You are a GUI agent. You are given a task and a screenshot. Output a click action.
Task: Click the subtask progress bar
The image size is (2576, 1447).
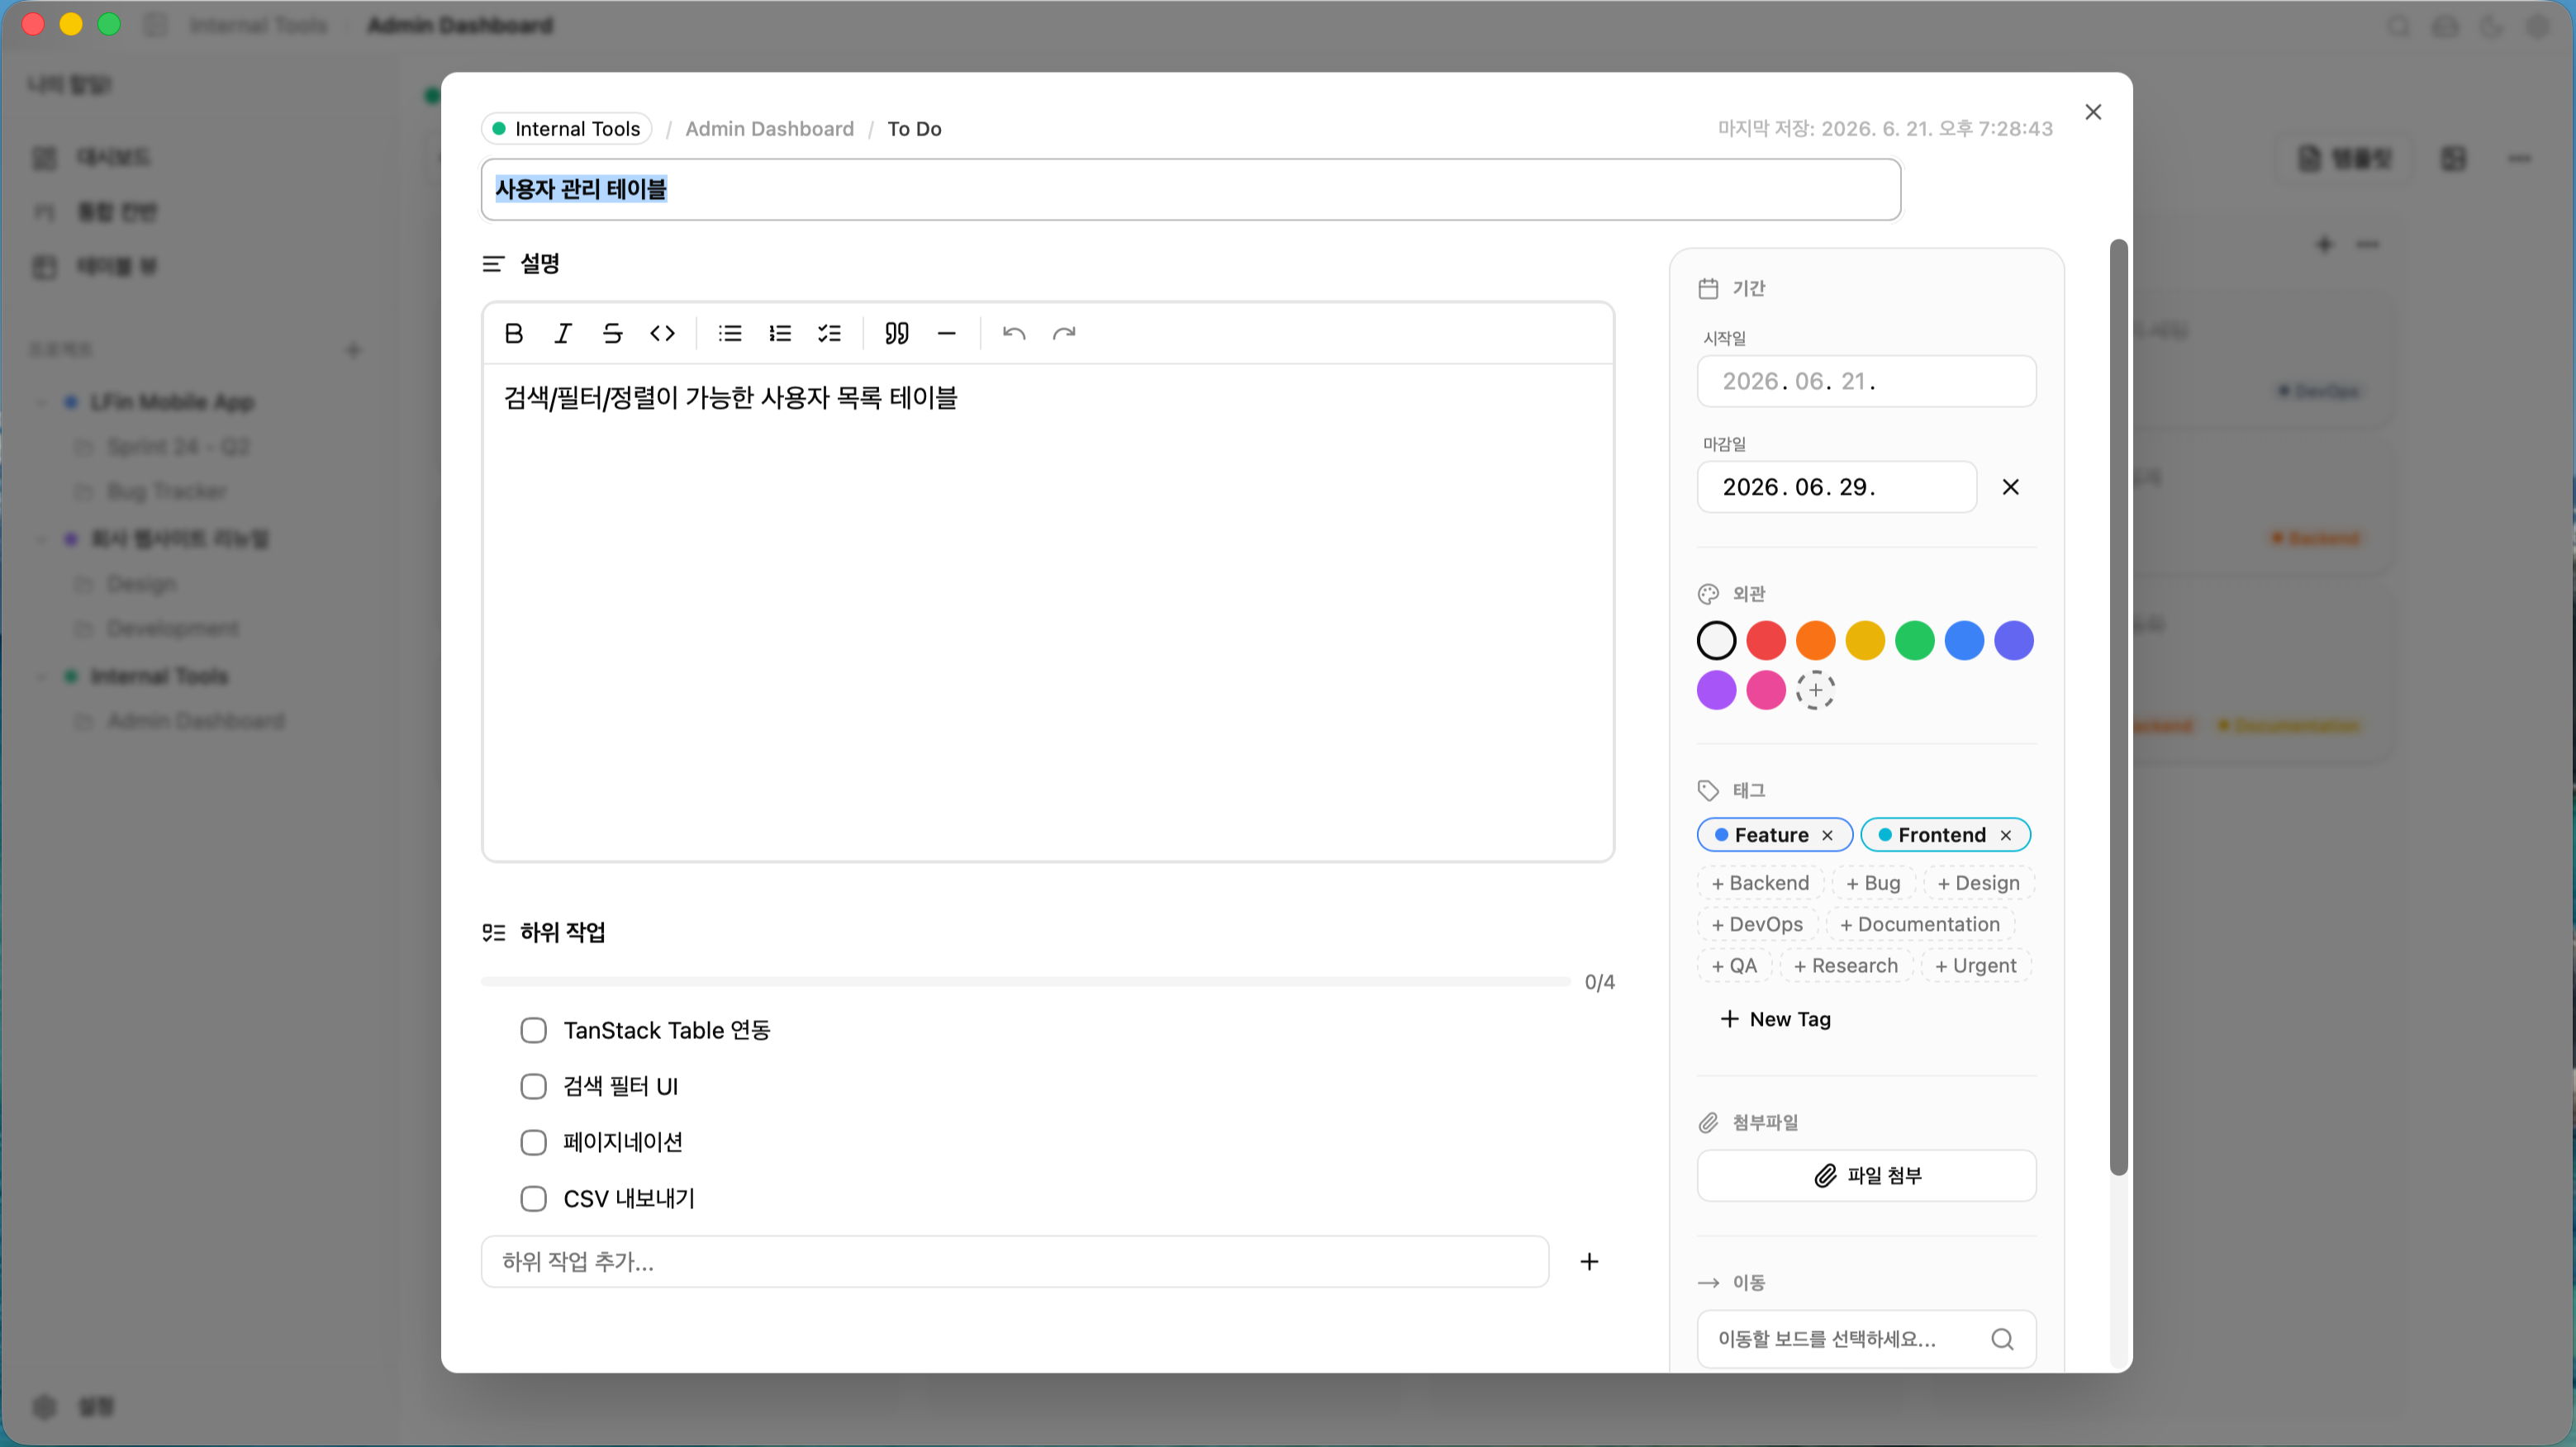1025,982
